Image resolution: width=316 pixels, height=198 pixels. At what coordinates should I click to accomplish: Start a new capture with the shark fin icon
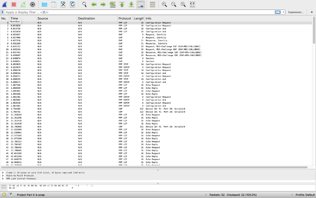coord(4,4)
